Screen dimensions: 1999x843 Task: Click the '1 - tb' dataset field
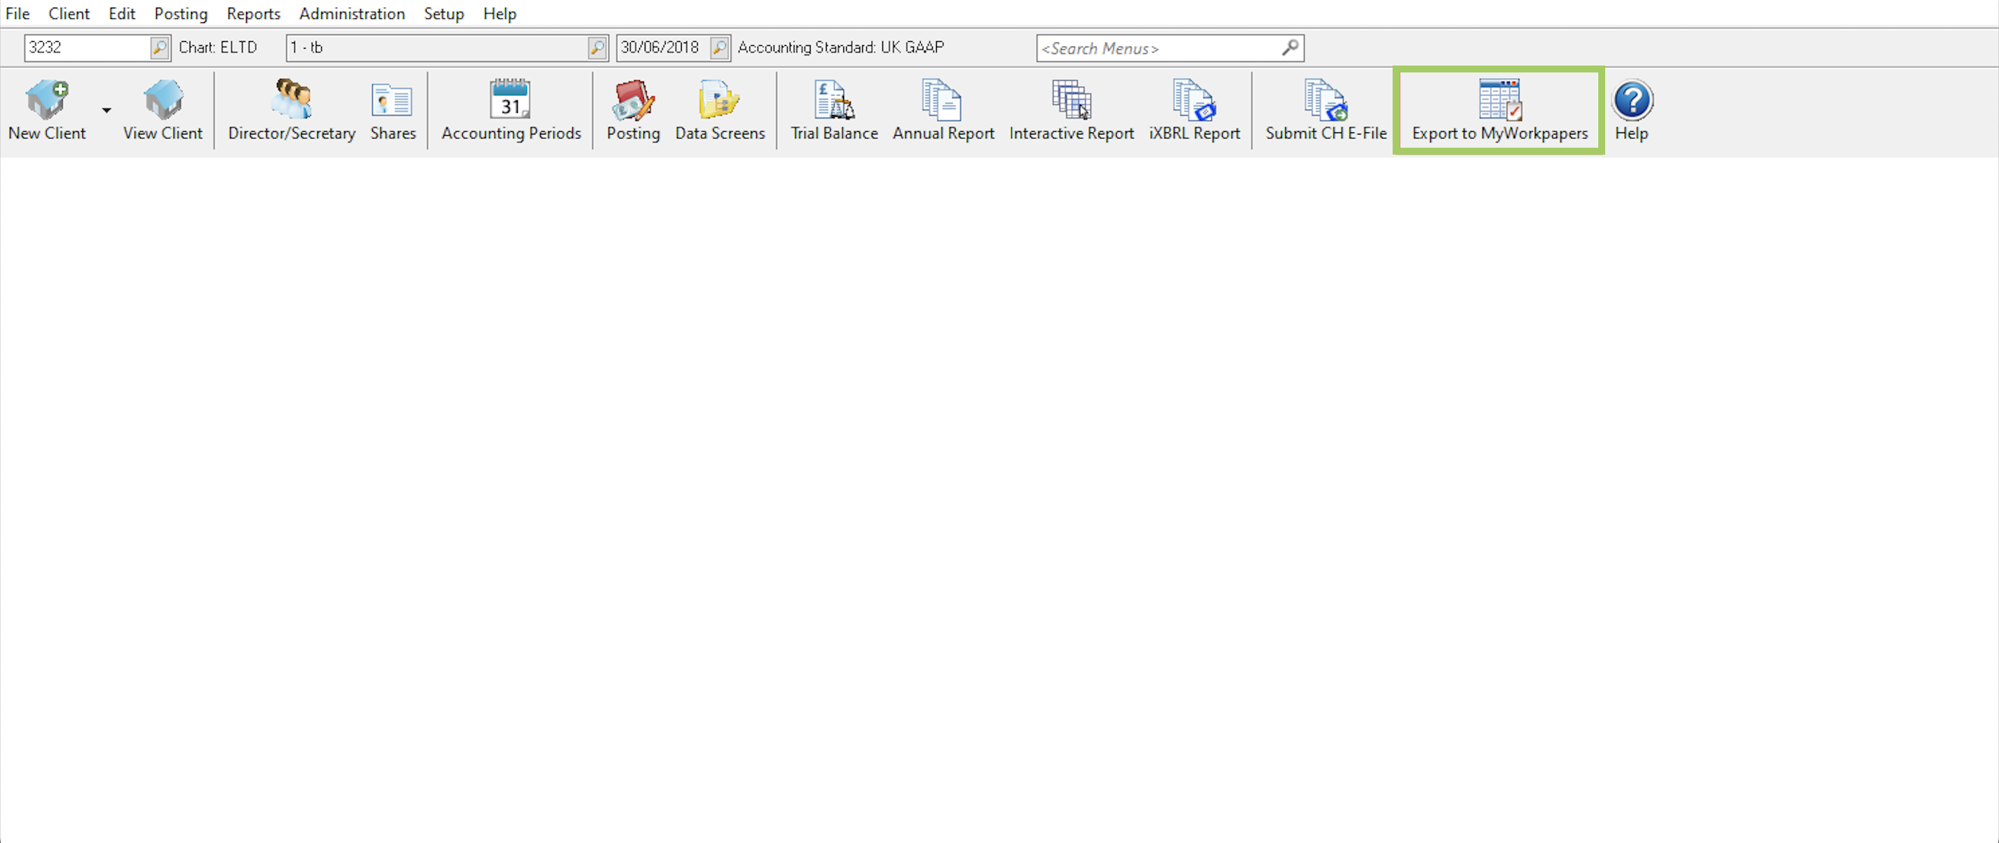pos(437,47)
